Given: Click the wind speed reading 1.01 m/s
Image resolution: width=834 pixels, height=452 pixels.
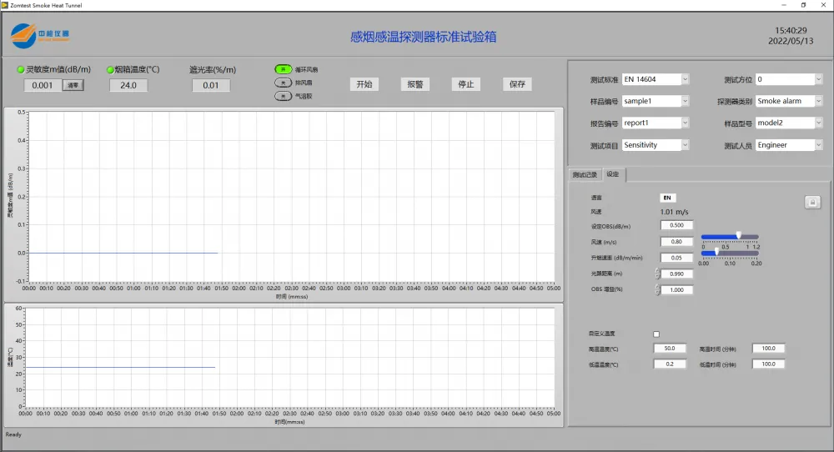Looking at the screenshot, I should (674, 212).
